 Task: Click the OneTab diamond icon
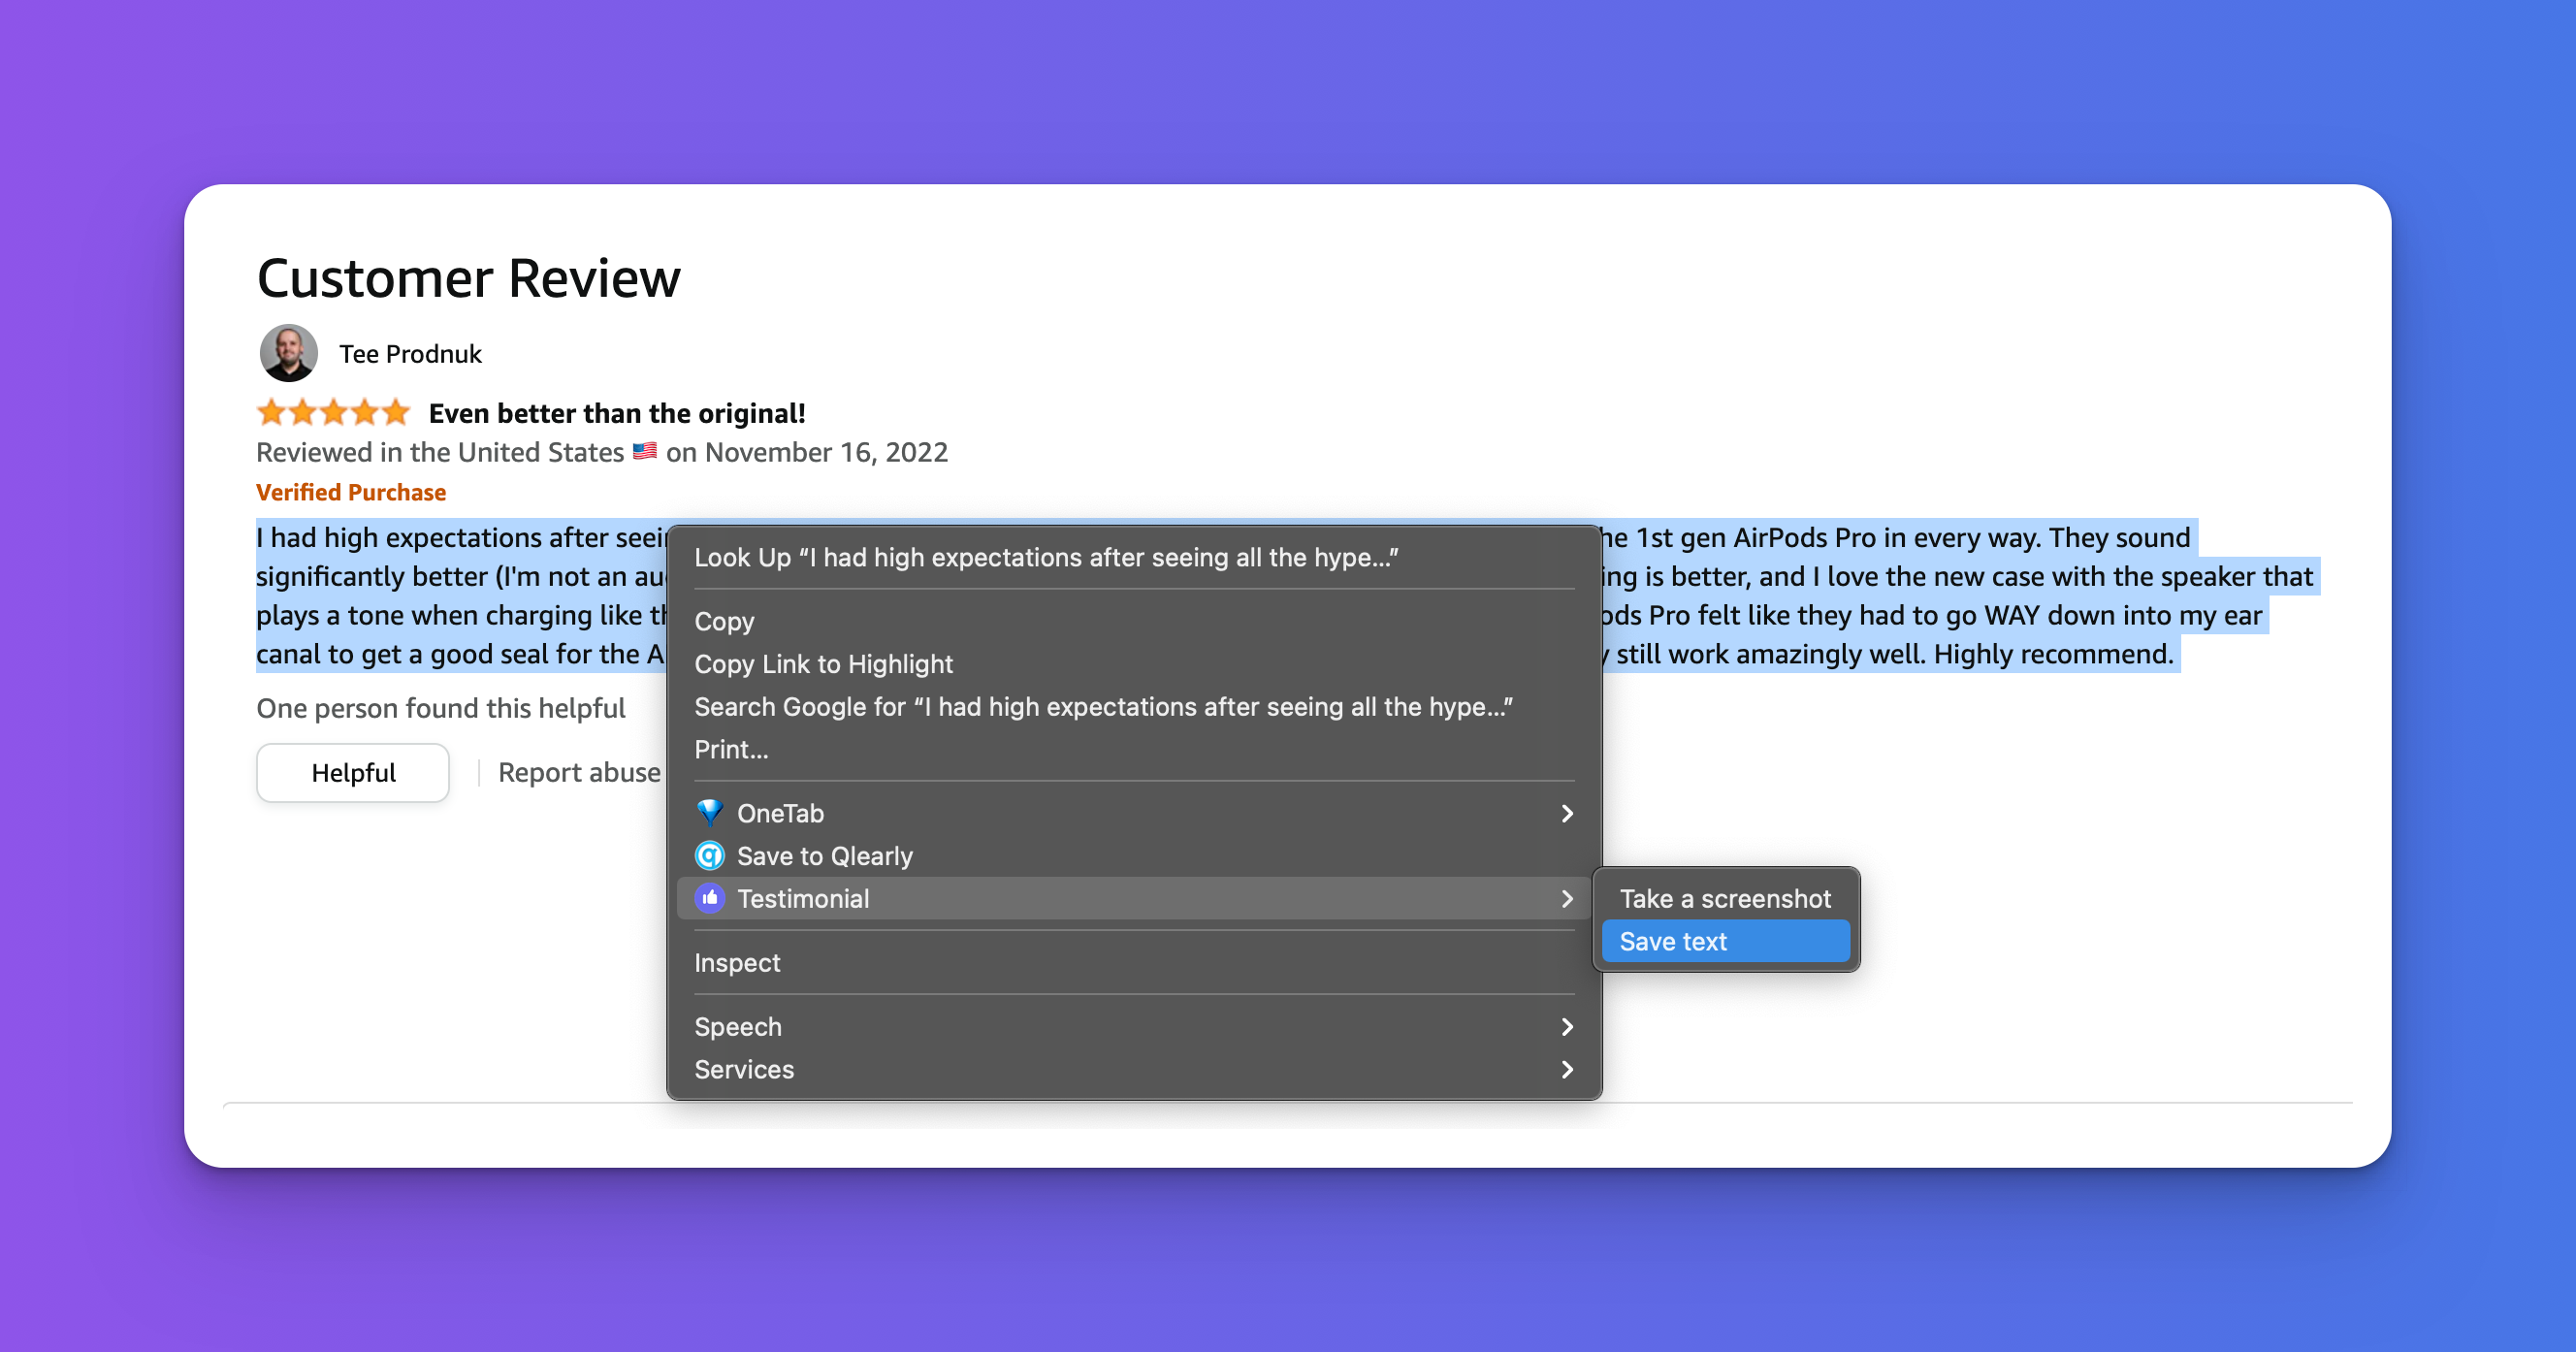coord(709,812)
